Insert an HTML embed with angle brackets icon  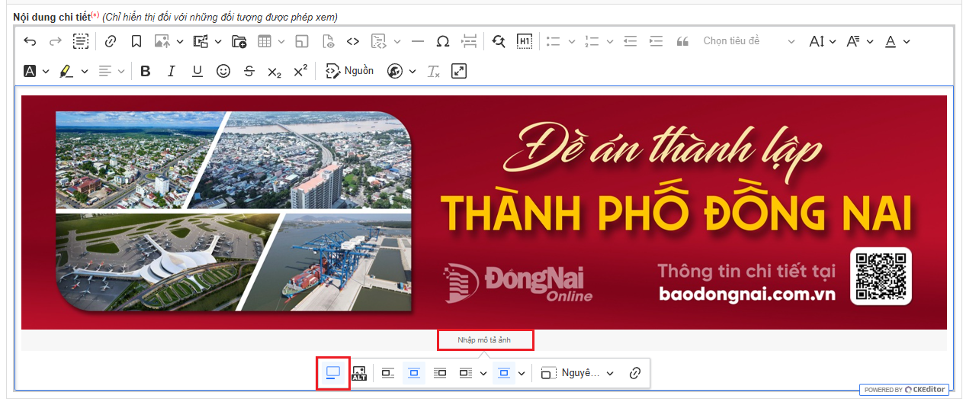352,41
